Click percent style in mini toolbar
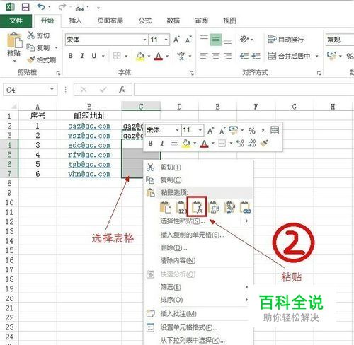Image resolution: width=354 pixels, height=345 pixels. 252,130
